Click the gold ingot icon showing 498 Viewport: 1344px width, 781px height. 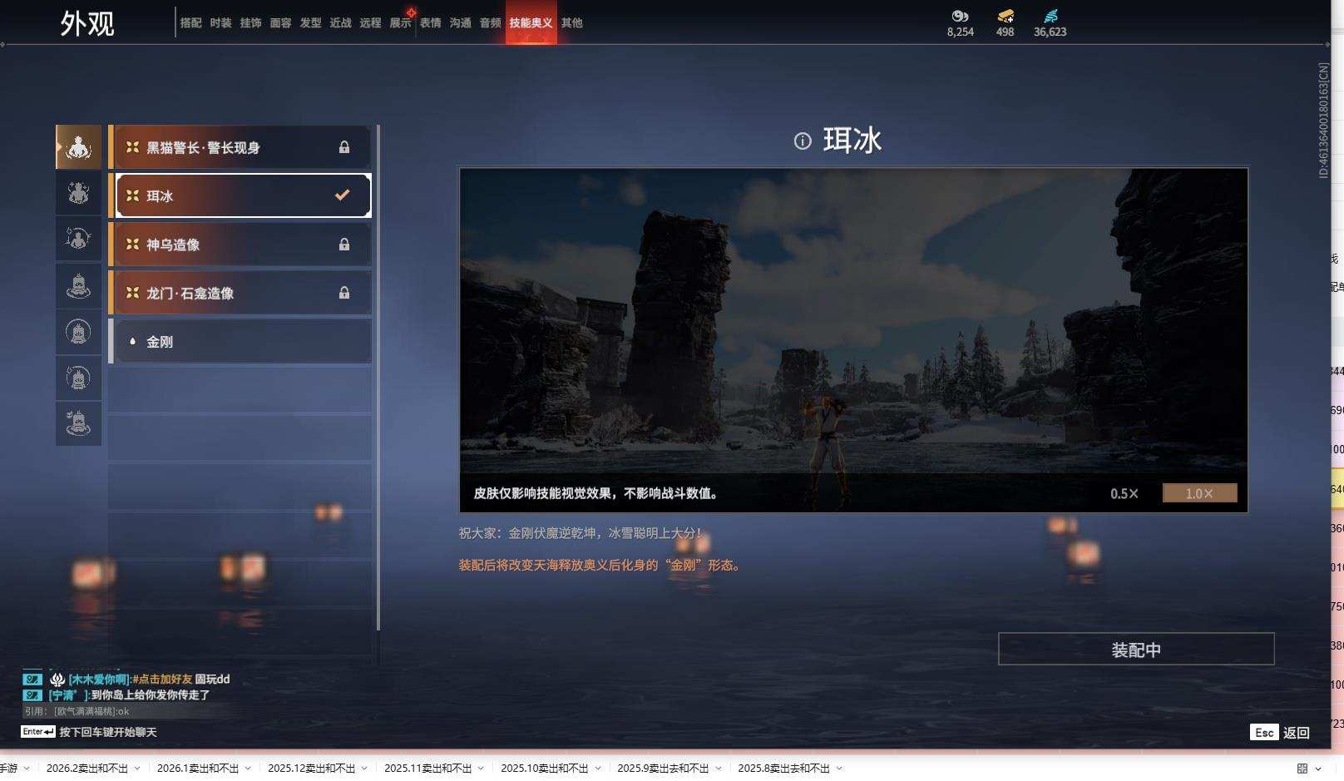[1004, 15]
